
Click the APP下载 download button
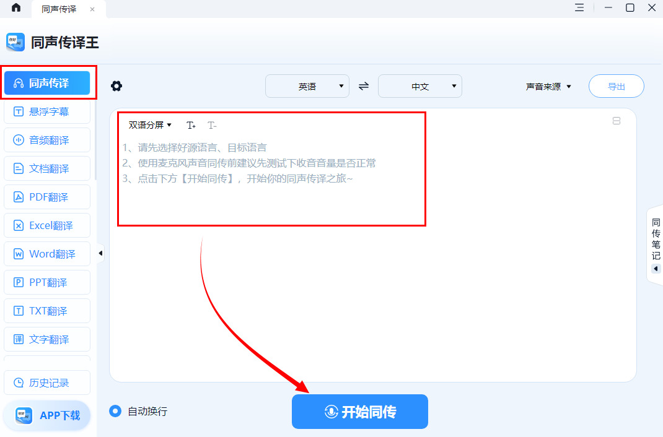(47, 415)
